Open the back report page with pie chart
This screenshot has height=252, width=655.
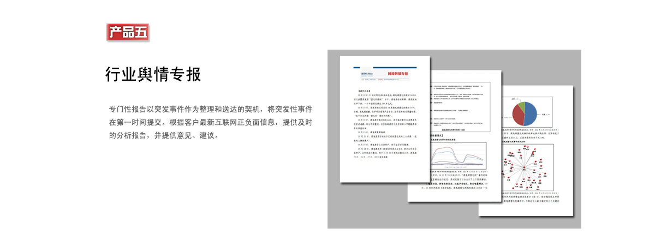526,150
